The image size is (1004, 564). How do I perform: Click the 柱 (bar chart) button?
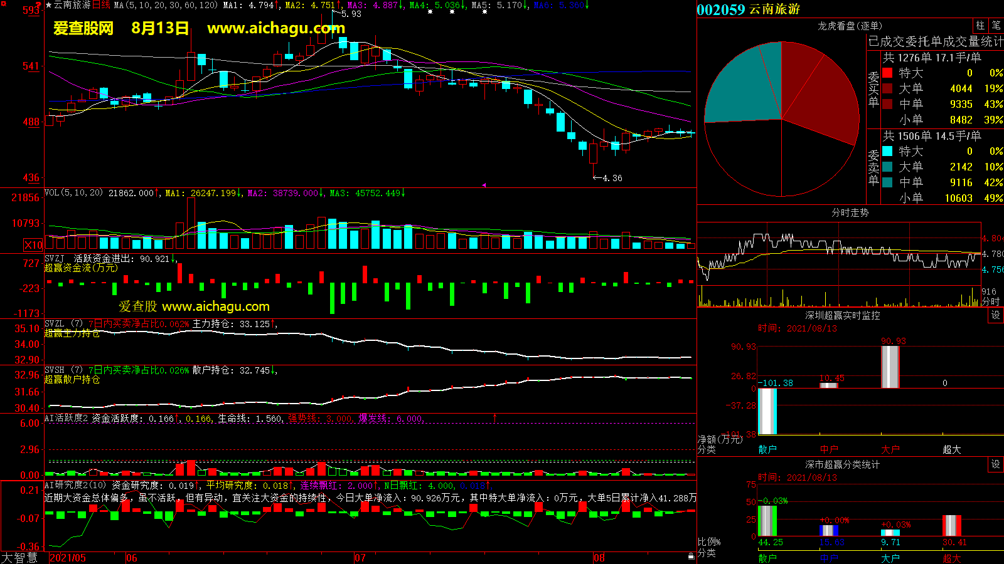[980, 26]
